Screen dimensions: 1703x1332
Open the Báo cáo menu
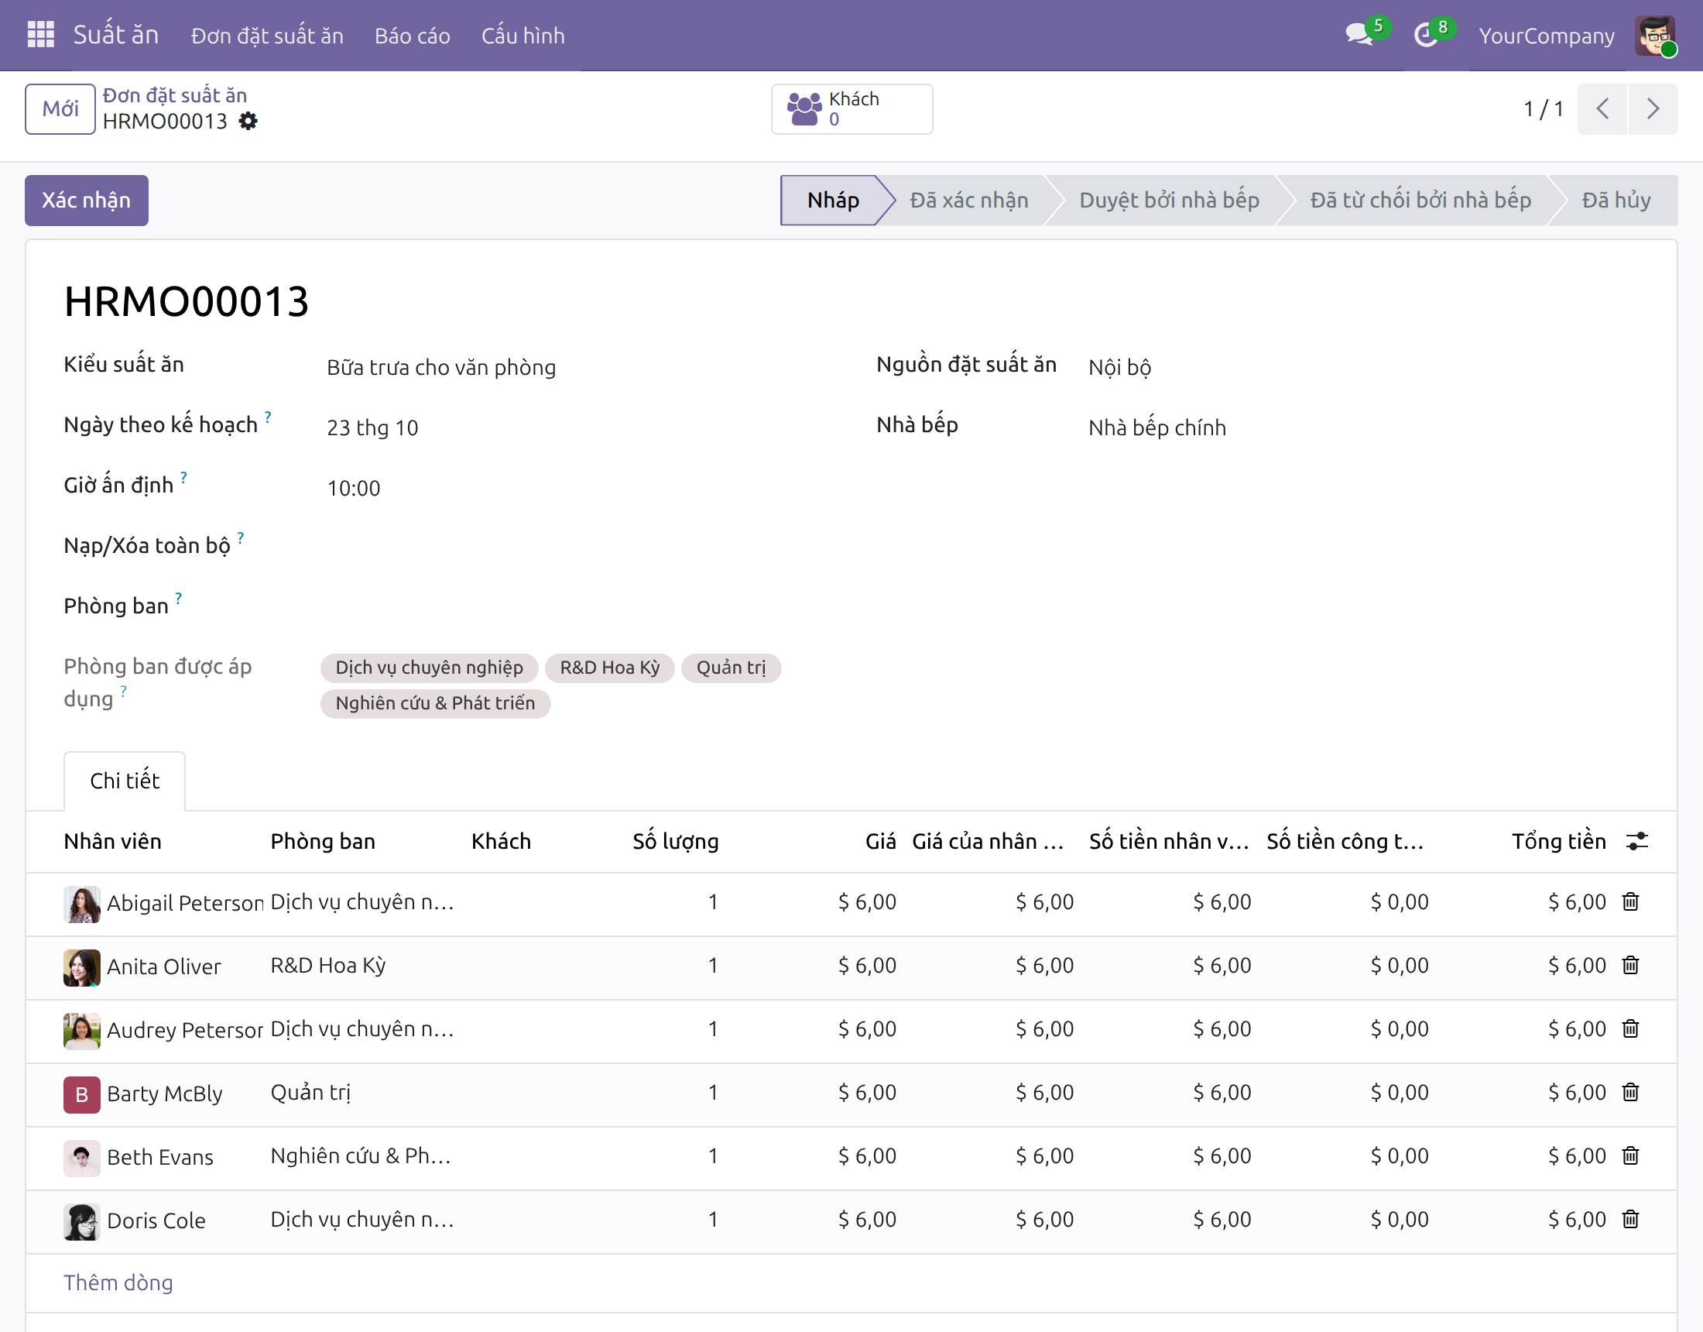(413, 36)
